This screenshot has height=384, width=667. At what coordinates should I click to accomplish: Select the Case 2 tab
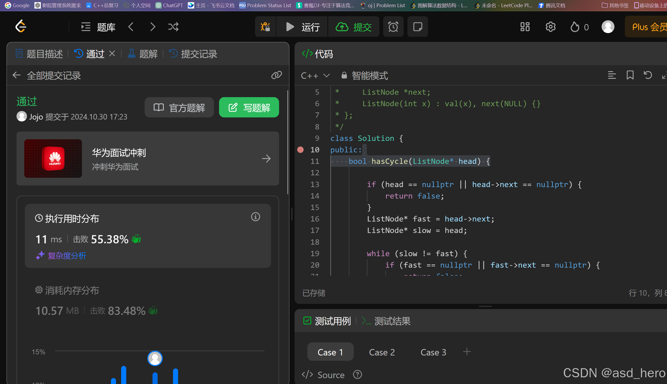point(382,352)
